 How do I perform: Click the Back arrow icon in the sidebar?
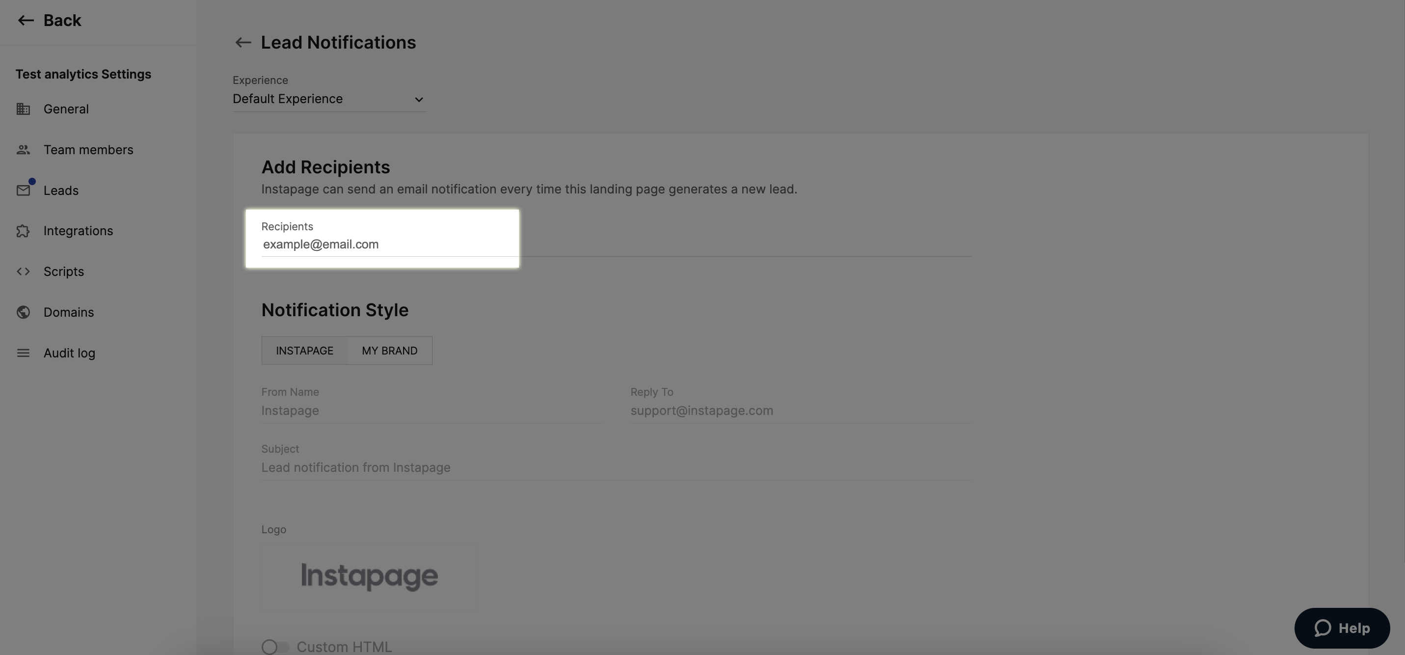(x=26, y=21)
